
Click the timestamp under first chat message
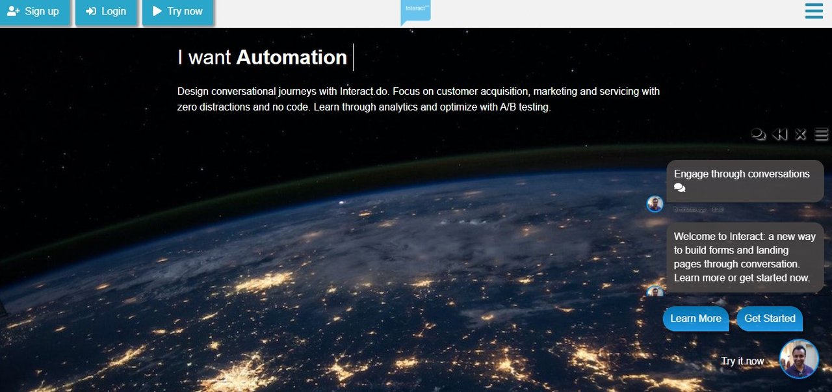[698, 209]
